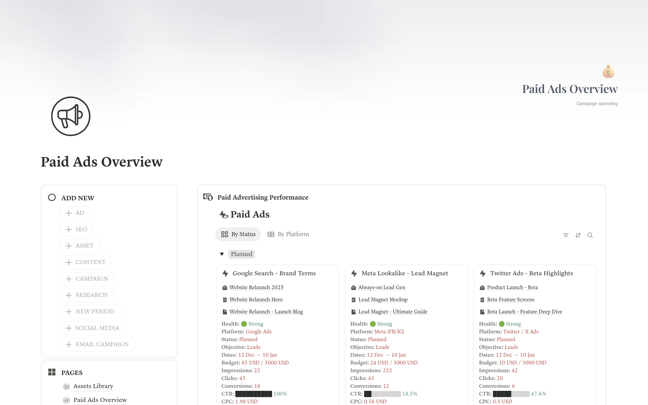Click the money bag emoji icon
The width and height of the screenshot is (648, 405).
tap(608, 71)
